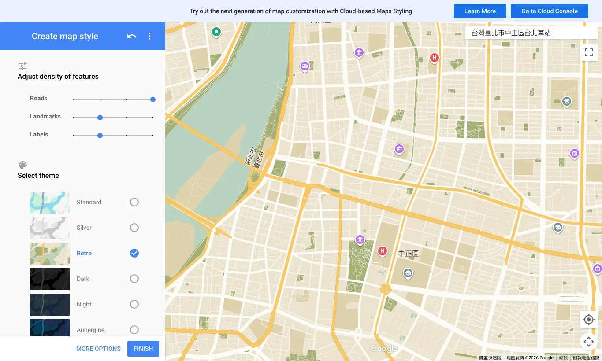Viewport: 602px width, 361px height.
Task: Click the my-location target icon on map
Action: 589,320
